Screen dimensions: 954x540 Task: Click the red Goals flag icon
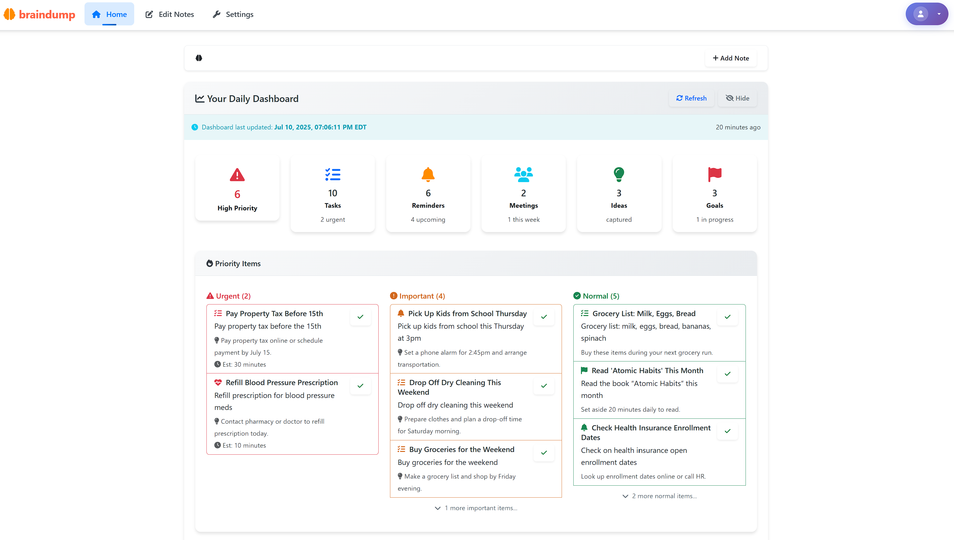[714, 174]
